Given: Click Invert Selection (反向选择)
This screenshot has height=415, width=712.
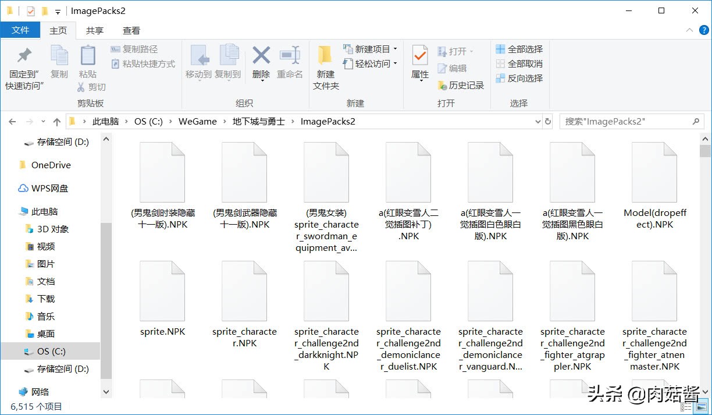Looking at the screenshot, I should (519, 78).
